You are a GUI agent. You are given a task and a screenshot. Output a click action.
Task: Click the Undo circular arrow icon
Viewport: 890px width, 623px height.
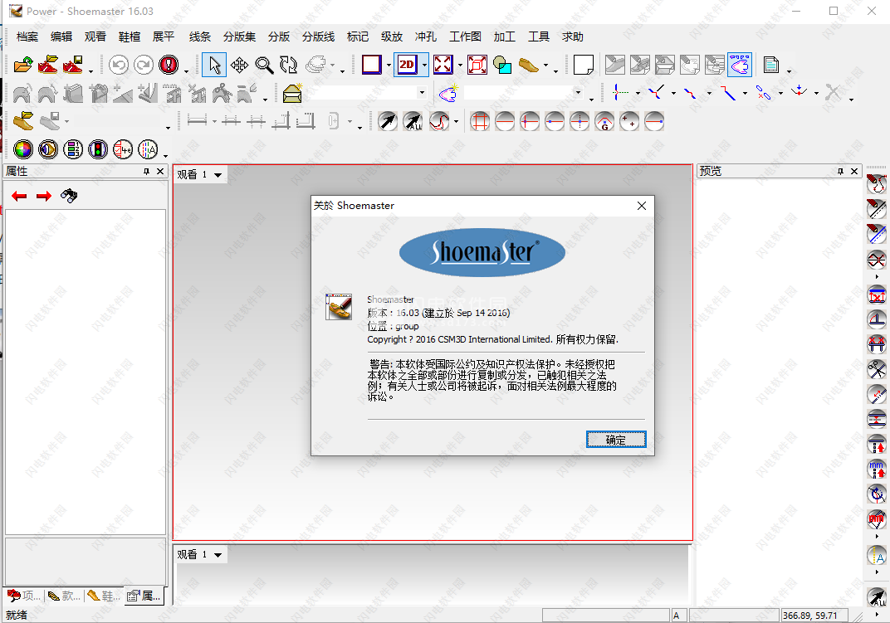pyautogui.click(x=119, y=65)
